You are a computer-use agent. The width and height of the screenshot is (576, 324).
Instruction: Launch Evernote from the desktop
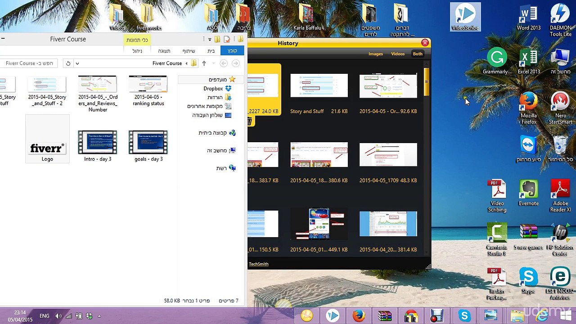(529, 193)
